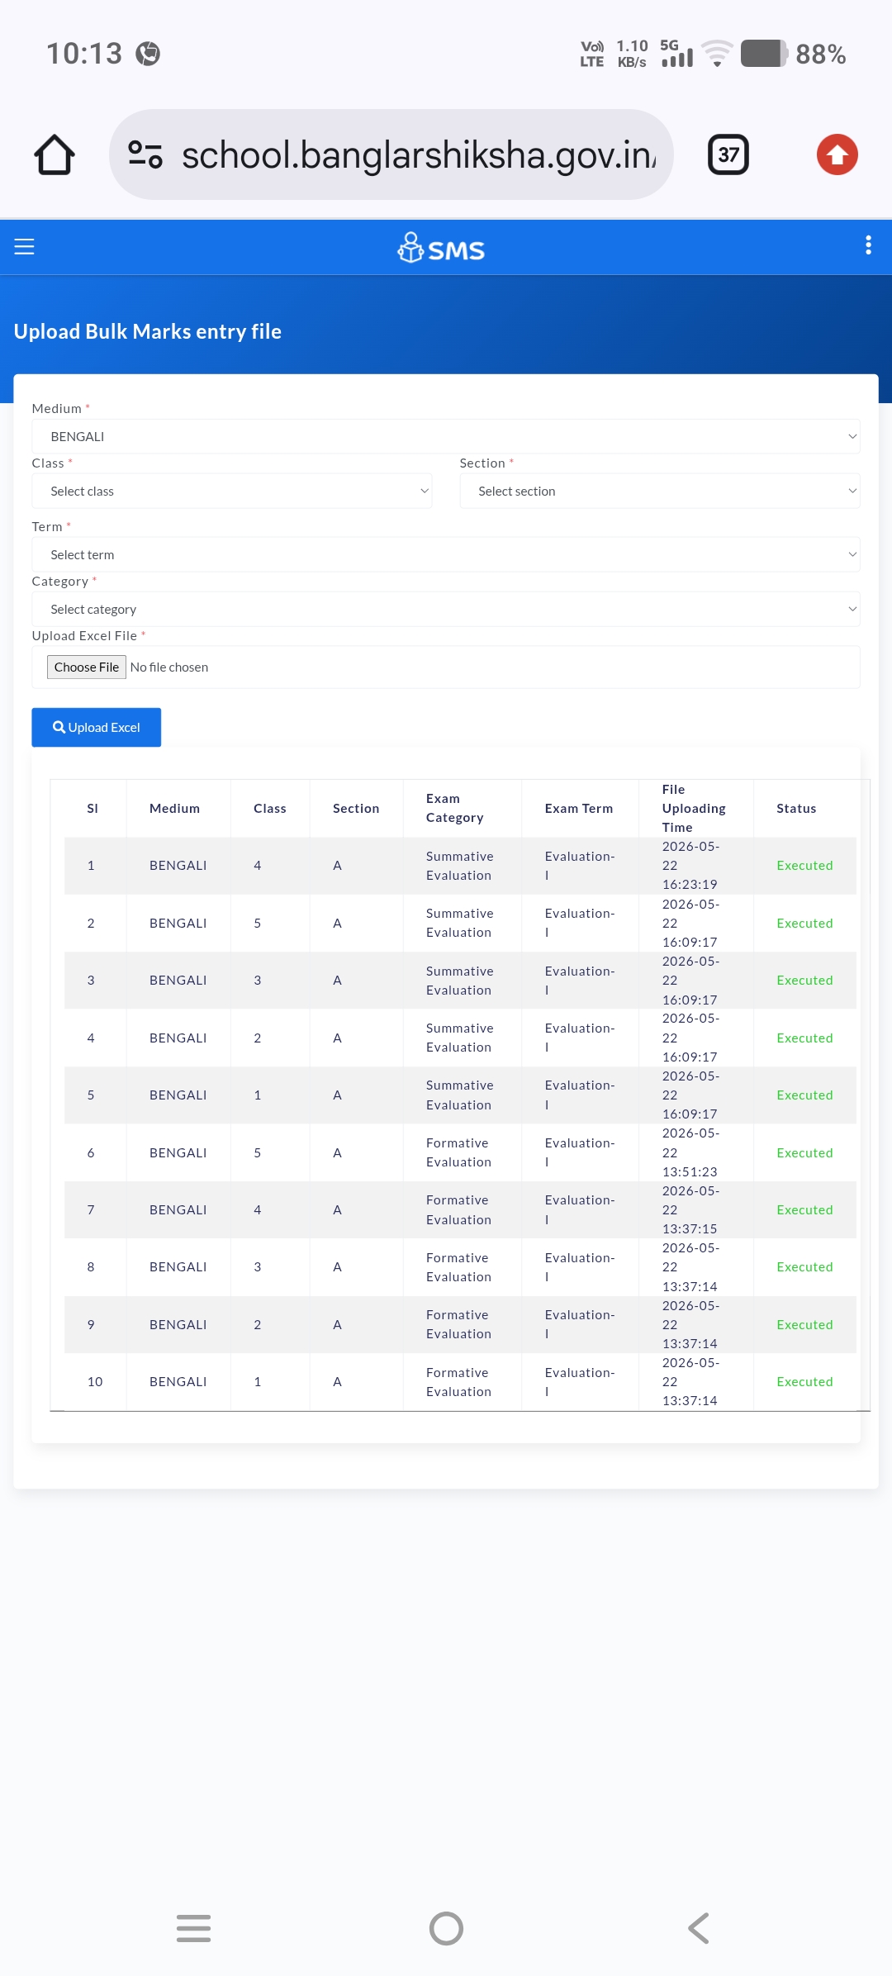Click the No file chosen text
The image size is (892, 1976).
pos(169,667)
